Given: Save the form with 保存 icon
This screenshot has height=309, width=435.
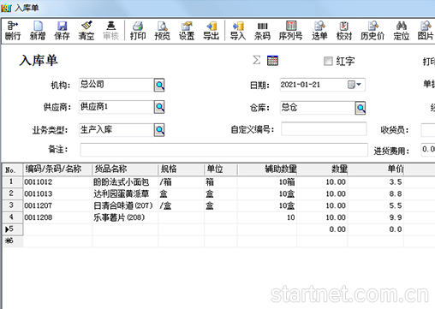Looking at the screenshot, I should coord(62,31).
